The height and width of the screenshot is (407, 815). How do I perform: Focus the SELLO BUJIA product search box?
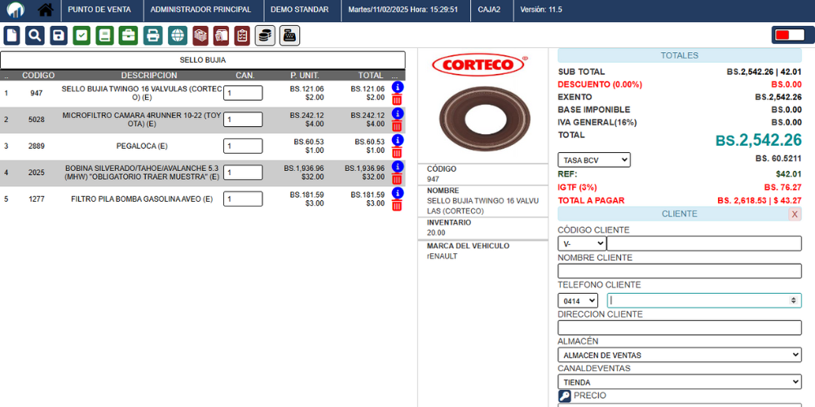click(203, 59)
